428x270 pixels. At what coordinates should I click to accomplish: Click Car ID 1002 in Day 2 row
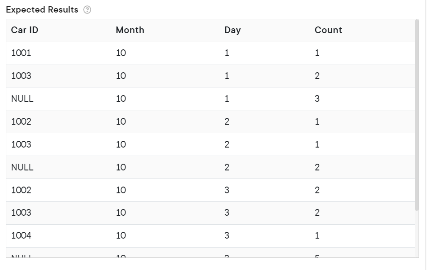(x=21, y=122)
